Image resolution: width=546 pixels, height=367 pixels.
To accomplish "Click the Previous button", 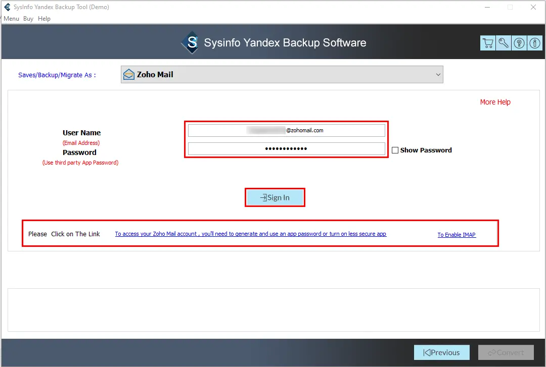I will coord(441,352).
